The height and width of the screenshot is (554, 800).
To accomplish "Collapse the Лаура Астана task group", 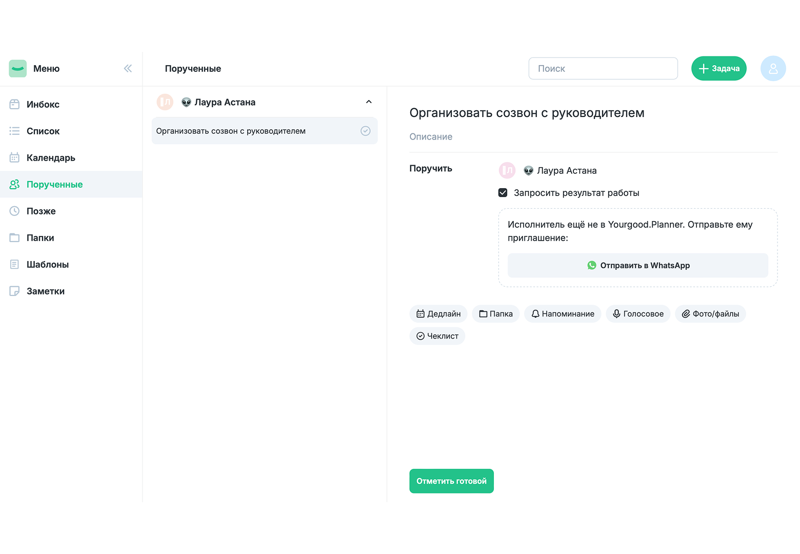I will pyautogui.click(x=369, y=102).
